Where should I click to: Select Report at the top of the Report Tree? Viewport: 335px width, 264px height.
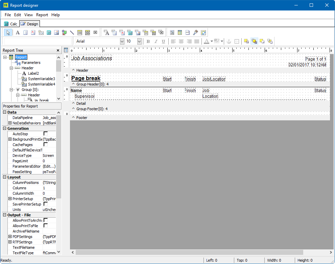pyautogui.click(x=20, y=57)
